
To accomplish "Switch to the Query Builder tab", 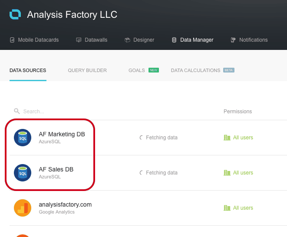I will [87, 70].
